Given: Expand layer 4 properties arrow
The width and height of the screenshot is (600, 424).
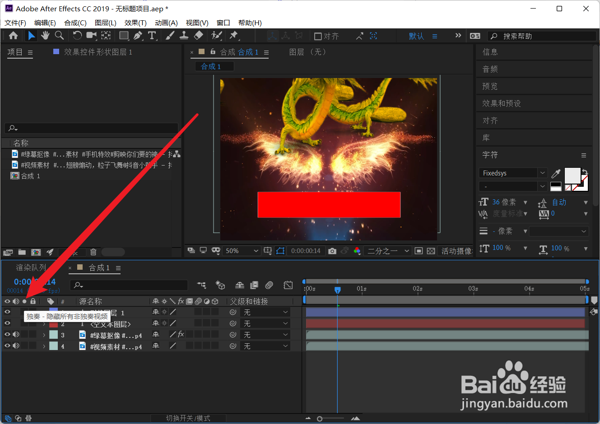Looking at the screenshot, I should pos(44,346).
